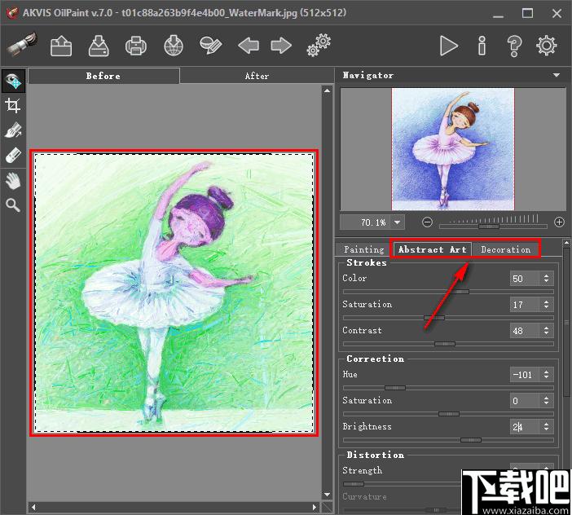Click the Hue value -101 field
572x515 pixels.
pyautogui.click(x=525, y=375)
